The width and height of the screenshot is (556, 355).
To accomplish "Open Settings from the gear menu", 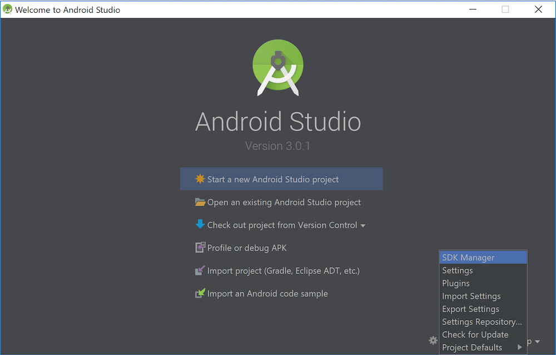I will (x=457, y=271).
